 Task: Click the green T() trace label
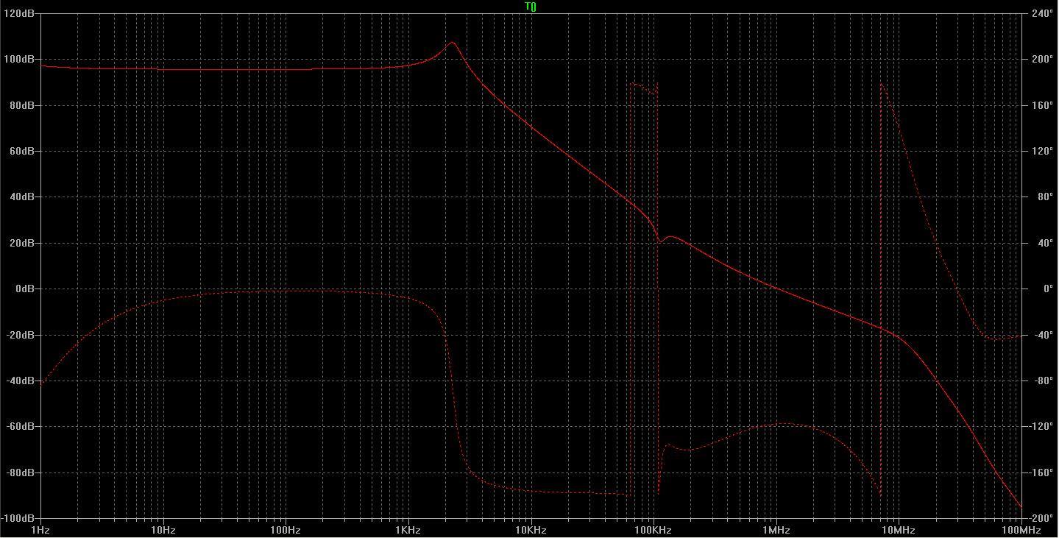pyautogui.click(x=530, y=7)
